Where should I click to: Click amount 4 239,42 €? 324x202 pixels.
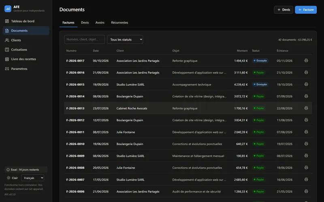[x=241, y=84]
